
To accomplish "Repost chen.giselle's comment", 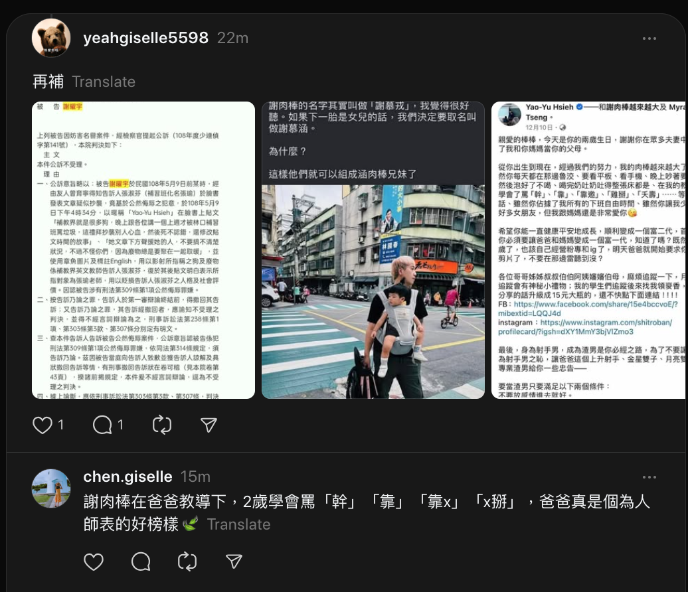I will 187,561.
